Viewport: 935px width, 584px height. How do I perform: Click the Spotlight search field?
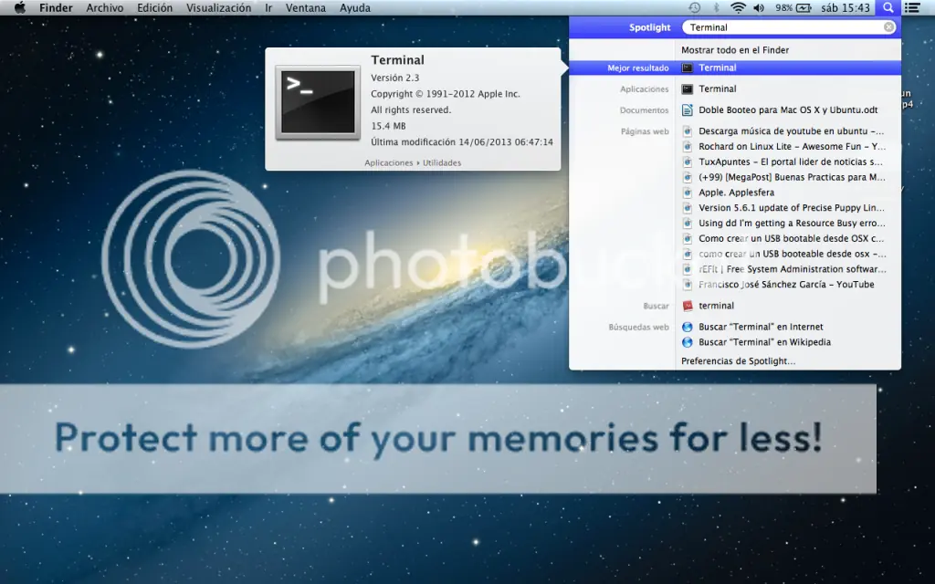(788, 27)
